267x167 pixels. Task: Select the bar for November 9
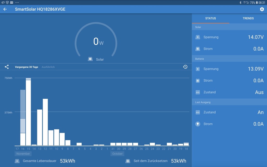point(62,139)
